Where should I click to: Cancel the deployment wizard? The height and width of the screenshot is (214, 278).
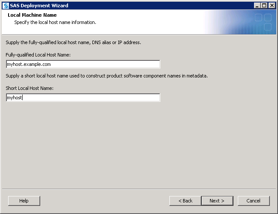253,201
